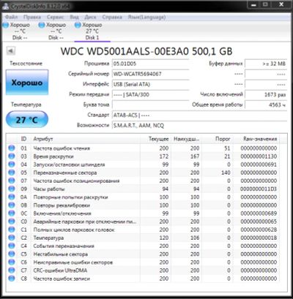Click status icon for attribute 09
Image resolution: width=293 pixels, height=299 pixels.
pyautogui.click(x=12, y=189)
